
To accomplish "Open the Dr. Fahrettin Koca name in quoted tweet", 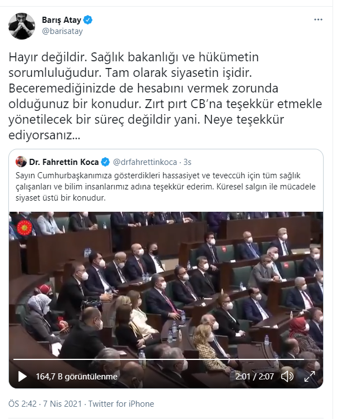I will (x=64, y=162).
